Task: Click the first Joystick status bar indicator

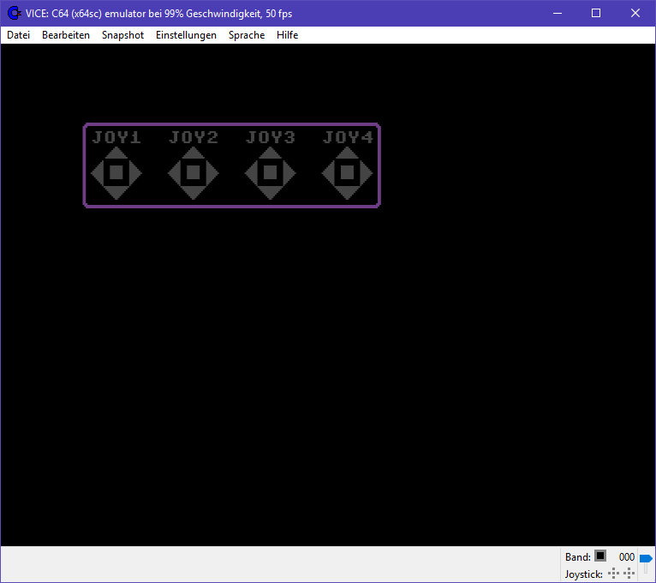Action: 613,574
